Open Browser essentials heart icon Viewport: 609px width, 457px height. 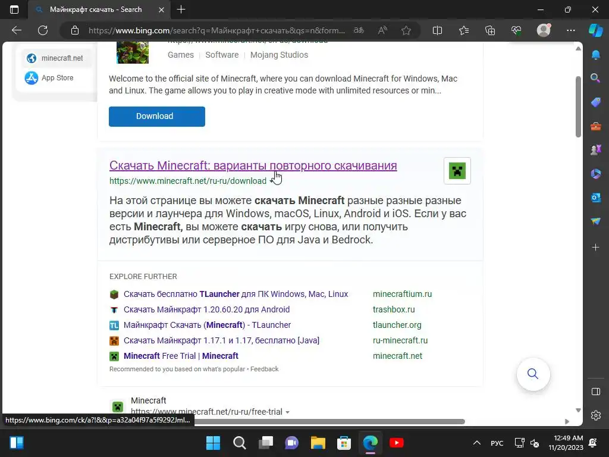click(516, 30)
